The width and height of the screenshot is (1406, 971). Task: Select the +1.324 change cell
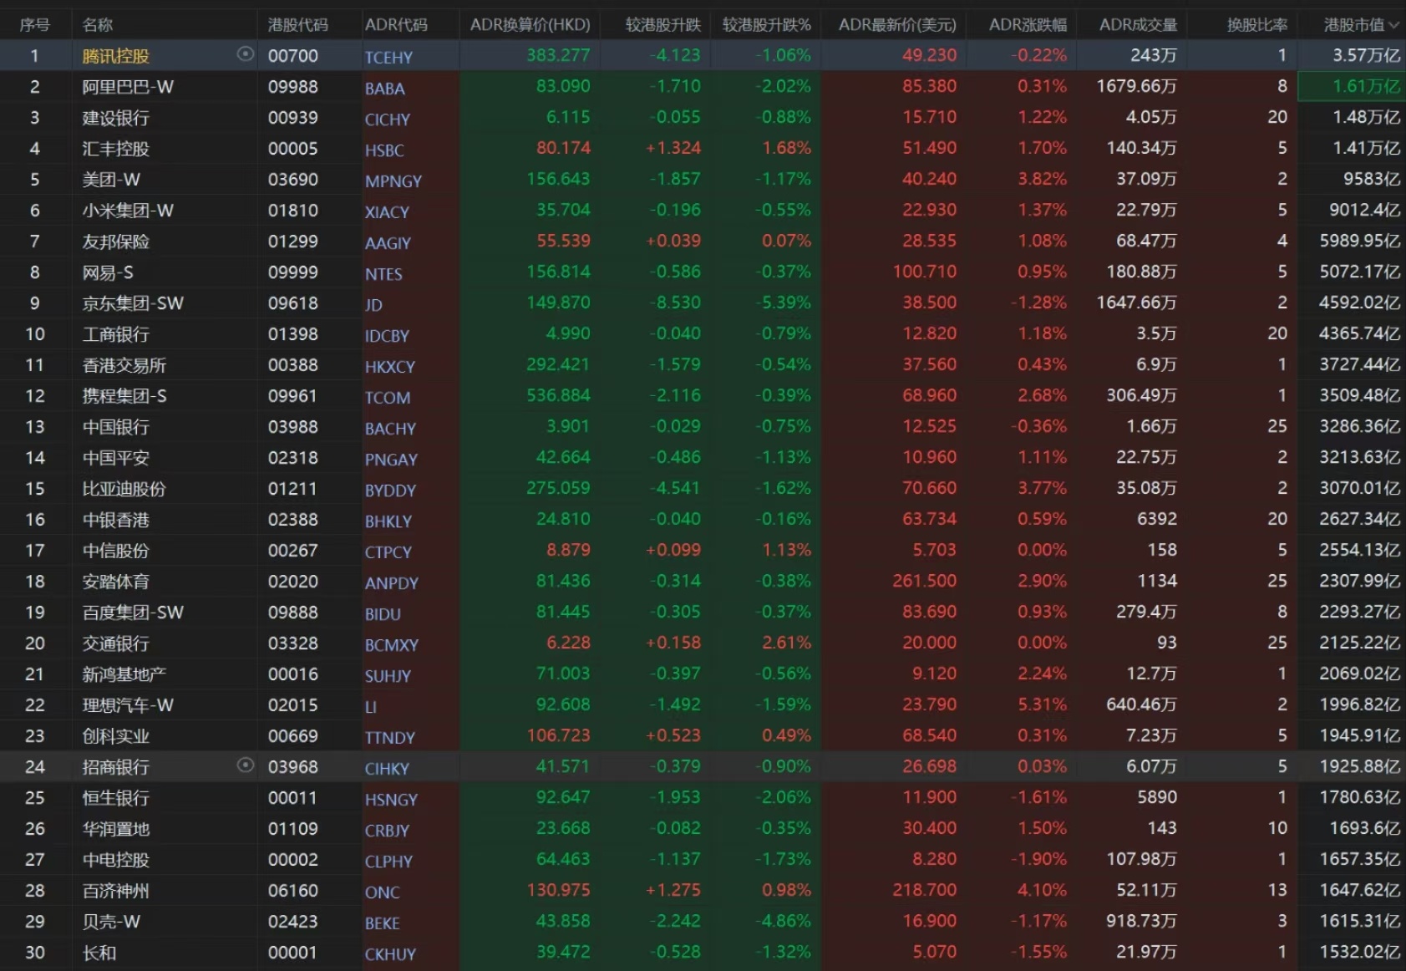(673, 148)
